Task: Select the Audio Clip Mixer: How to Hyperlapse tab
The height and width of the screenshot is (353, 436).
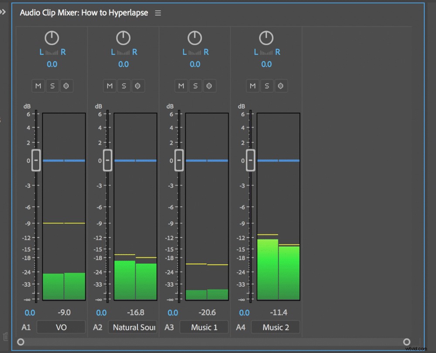Action: (x=83, y=13)
